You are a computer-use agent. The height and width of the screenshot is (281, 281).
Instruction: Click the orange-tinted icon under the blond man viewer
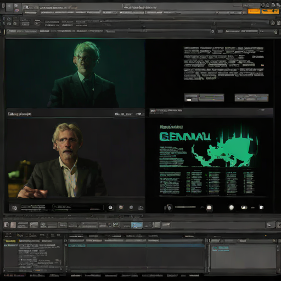[x=121, y=207]
